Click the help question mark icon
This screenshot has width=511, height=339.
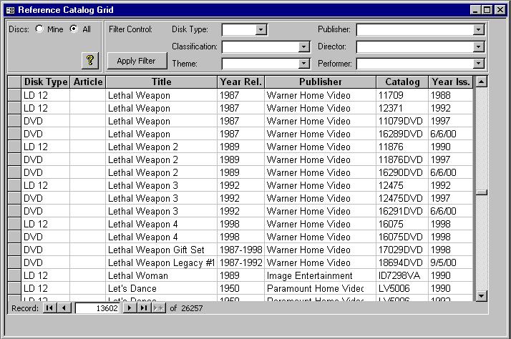tap(90, 61)
